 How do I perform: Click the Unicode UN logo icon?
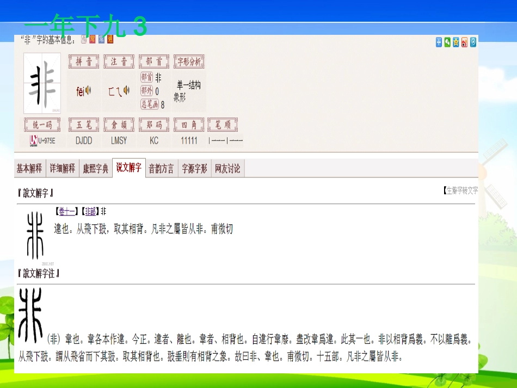tap(33, 141)
